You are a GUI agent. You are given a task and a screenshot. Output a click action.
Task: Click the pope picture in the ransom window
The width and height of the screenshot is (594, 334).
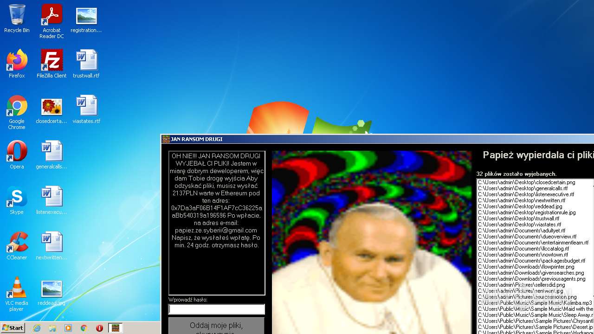coord(372,242)
